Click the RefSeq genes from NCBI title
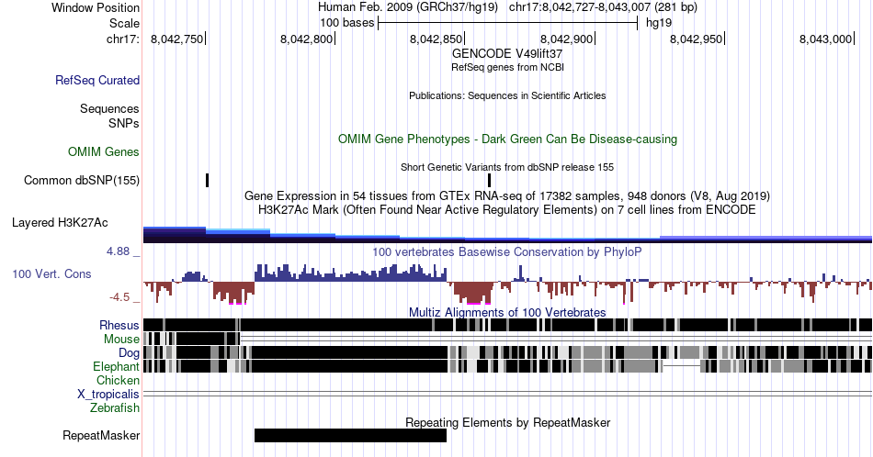This screenshot has width=873, height=457. click(x=507, y=67)
